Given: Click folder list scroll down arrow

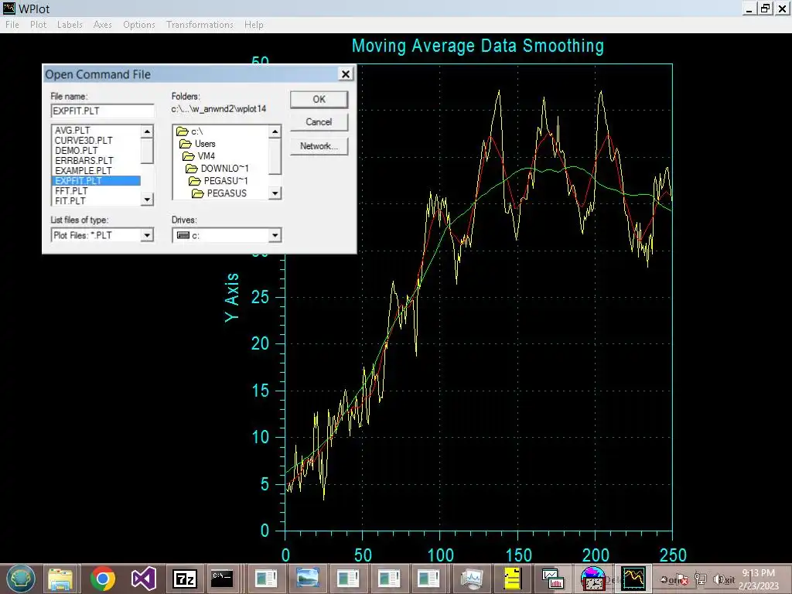Looking at the screenshot, I should click(275, 193).
